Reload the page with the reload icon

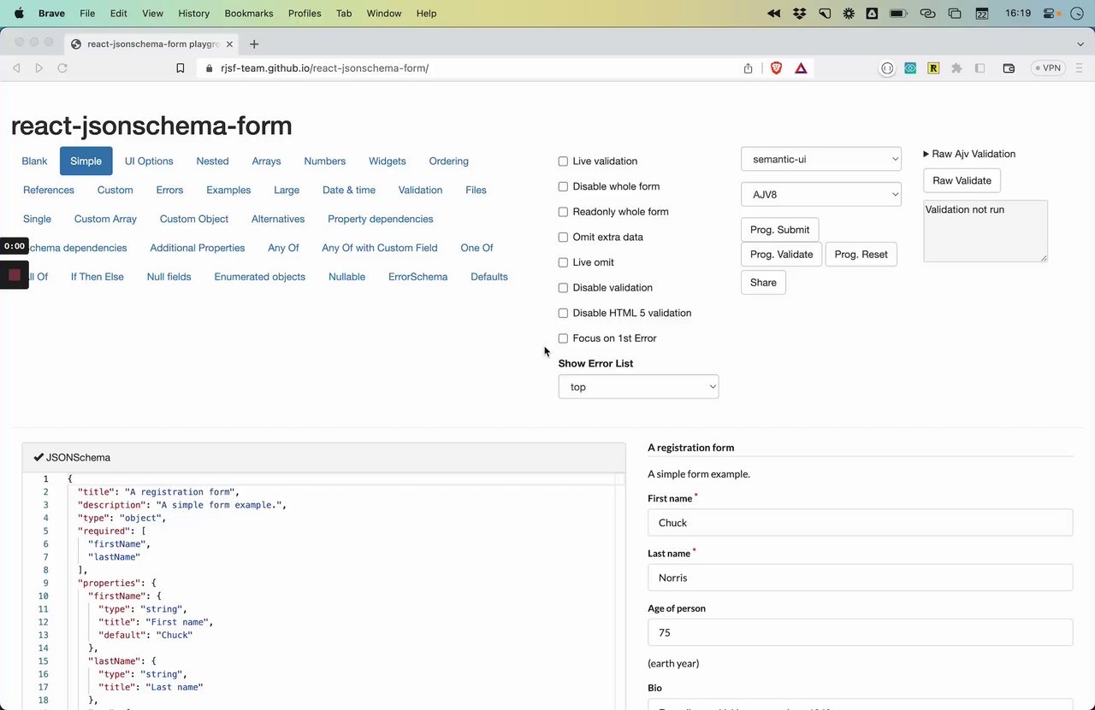[62, 68]
